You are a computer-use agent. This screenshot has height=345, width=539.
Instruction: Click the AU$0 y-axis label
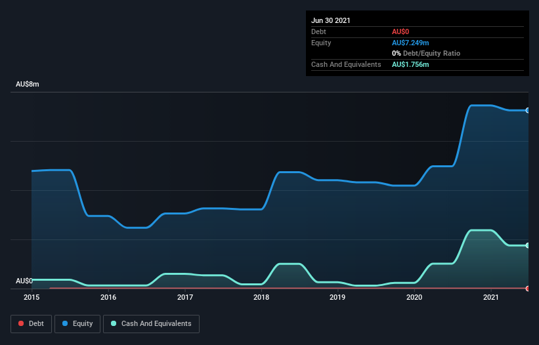24,281
